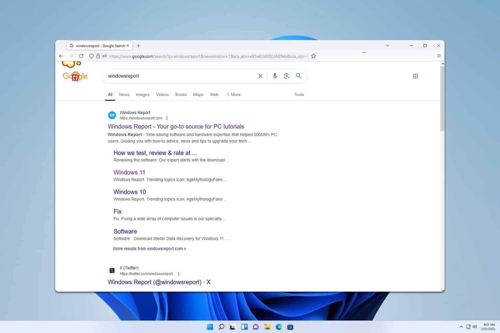Screen dimensions: 500x333
Task: Open the 'How we test, review & rate at' link
Action: click(155, 153)
